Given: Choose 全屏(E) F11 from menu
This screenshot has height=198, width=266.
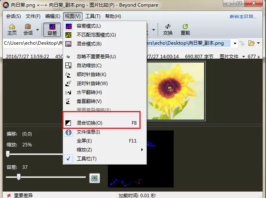Looking at the screenshot, I should 105,141.
